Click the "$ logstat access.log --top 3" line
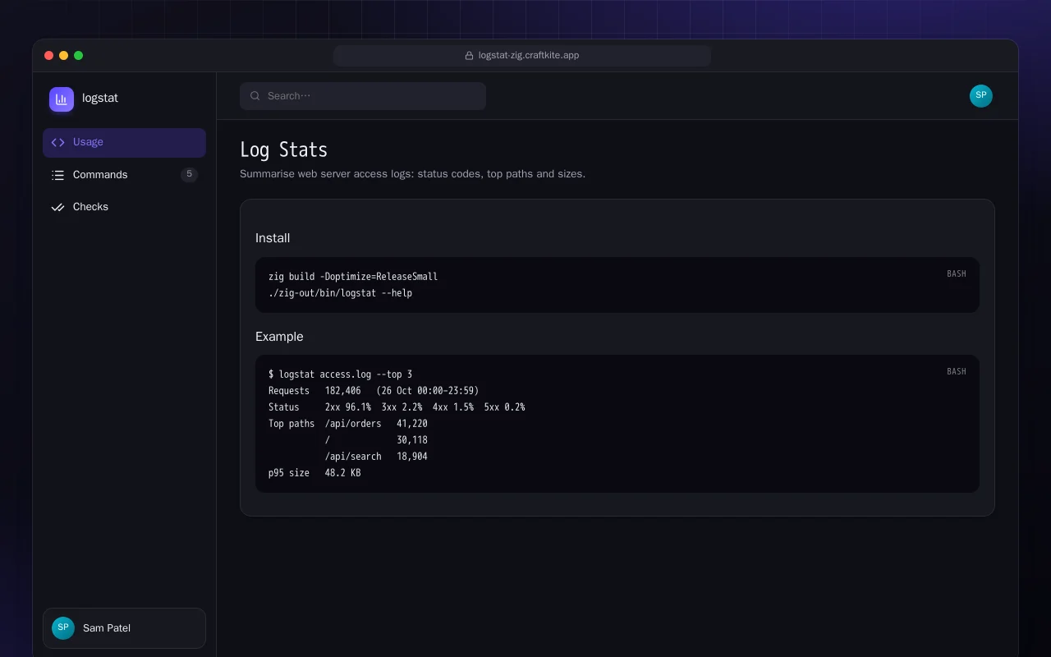 [x=340, y=374]
